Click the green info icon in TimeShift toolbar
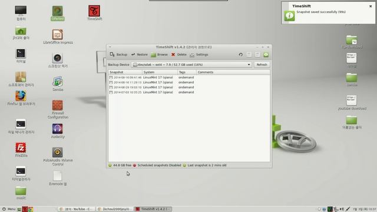Viewport: 377px width, 212px height. (266, 55)
